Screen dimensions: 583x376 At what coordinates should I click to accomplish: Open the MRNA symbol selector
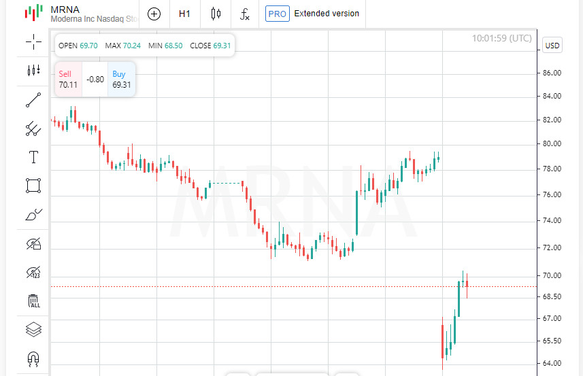point(94,14)
